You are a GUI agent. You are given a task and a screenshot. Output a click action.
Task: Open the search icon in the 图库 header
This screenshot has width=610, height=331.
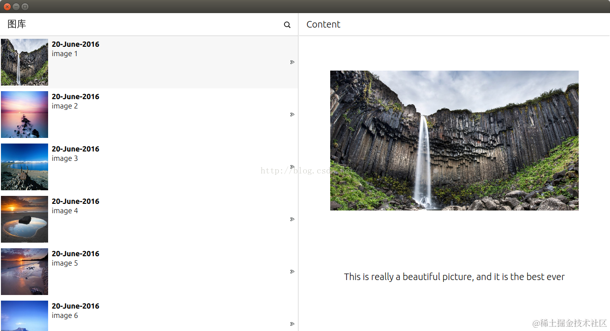point(287,25)
